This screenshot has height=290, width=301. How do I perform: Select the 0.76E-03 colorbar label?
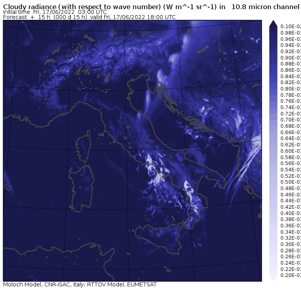[x=291, y=101]
